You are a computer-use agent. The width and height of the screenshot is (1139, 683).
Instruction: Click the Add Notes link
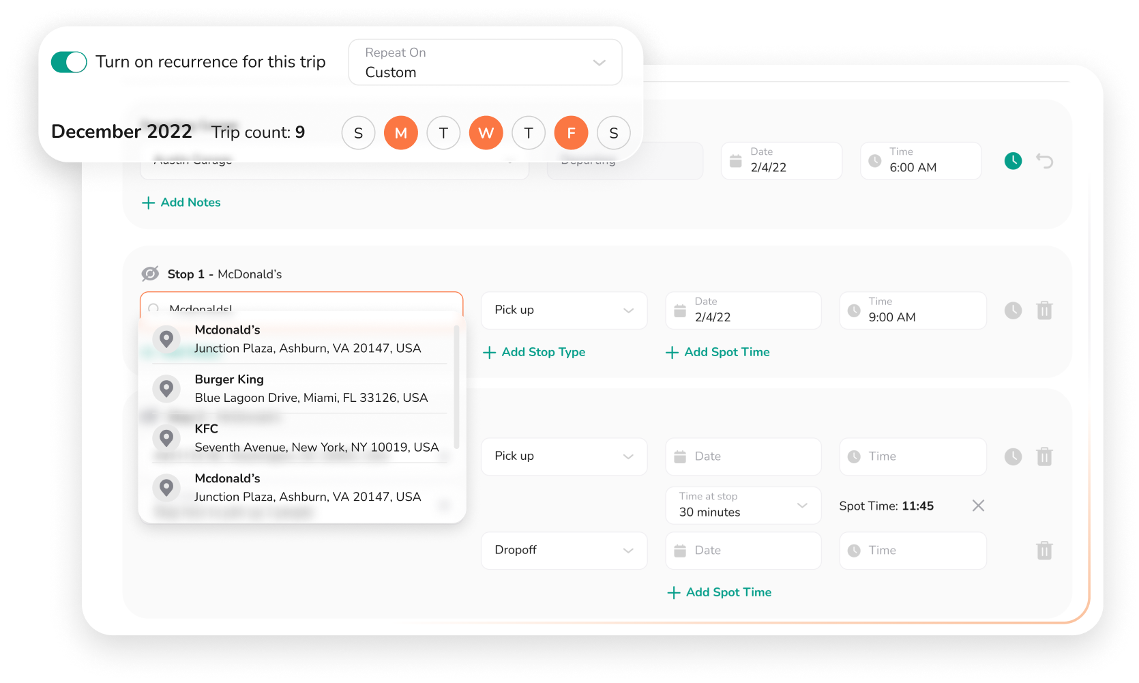pos(181,203)
